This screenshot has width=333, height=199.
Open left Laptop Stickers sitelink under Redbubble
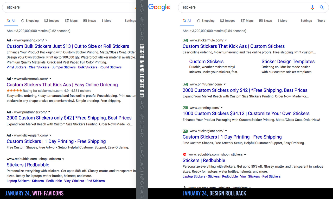coord(18,181)
